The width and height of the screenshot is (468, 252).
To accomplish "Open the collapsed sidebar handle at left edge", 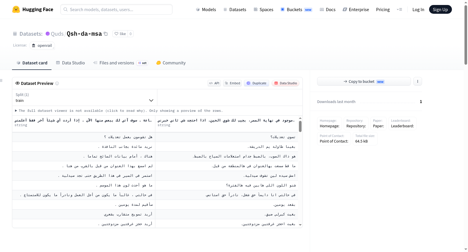I will click(x=1, y=80).
